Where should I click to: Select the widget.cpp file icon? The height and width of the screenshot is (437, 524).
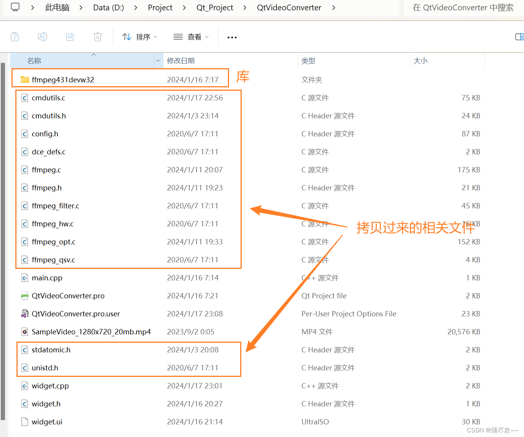25,386
